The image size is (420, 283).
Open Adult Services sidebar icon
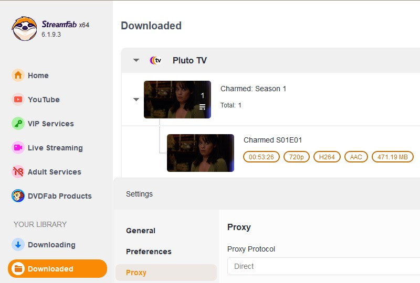(x=18, y=172)
